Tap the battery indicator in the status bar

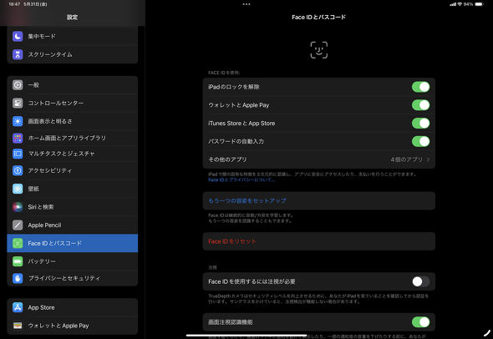tap(479, 4)
